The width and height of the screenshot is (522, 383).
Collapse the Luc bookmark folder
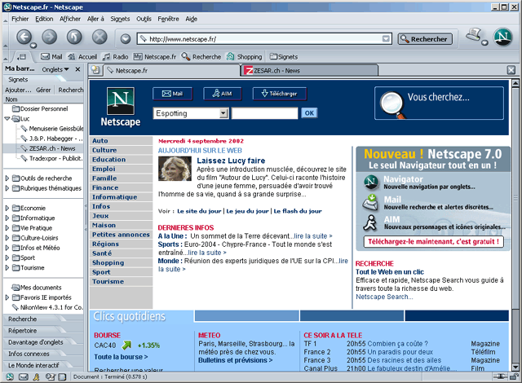pyautogui.click(x=7, y=118)
